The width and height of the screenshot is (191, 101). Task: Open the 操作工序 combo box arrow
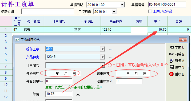[102, 49]
